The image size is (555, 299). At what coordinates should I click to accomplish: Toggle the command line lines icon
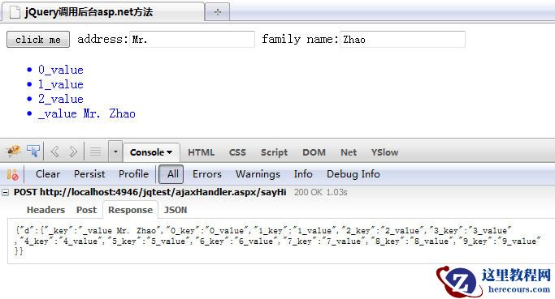tap(95, 152)
